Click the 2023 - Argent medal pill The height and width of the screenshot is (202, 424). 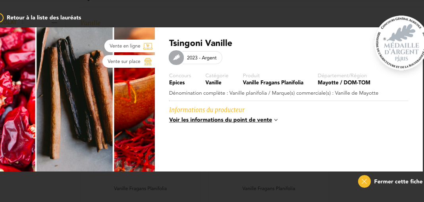click(195, 58)
